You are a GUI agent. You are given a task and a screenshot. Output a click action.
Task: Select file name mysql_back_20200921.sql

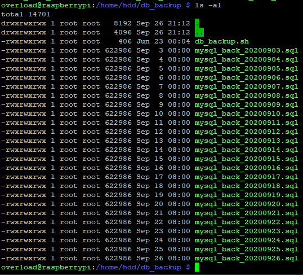tap(246, 213)
